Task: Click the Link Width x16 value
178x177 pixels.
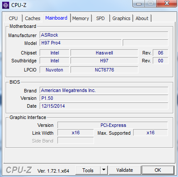Action: [x=76, y=133]
